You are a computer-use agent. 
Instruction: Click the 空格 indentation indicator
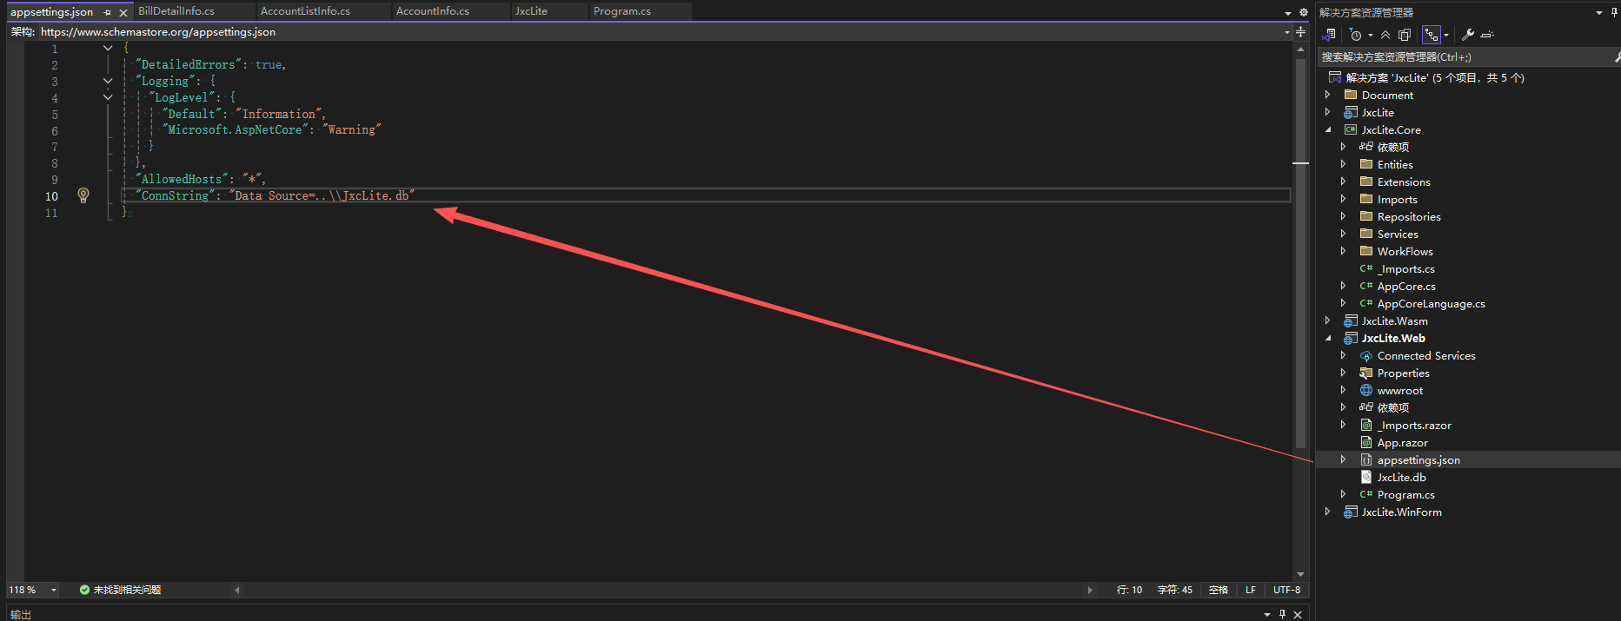click(1219, 590)
